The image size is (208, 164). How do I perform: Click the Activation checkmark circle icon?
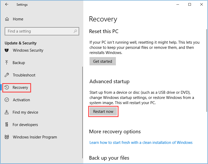pyautogui.click(x=7, y=100)
